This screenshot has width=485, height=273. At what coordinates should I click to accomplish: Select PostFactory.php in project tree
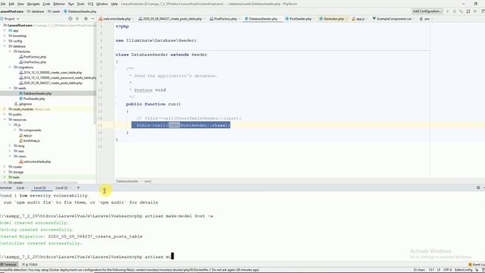point(33,57)
